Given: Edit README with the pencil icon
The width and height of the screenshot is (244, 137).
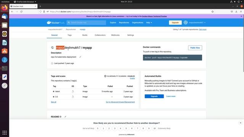Looking at the screenshot, I should (65, 117).
